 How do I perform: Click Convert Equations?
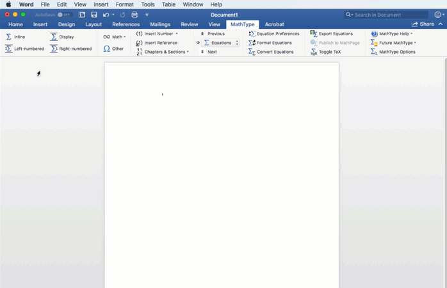pos(271,52)
